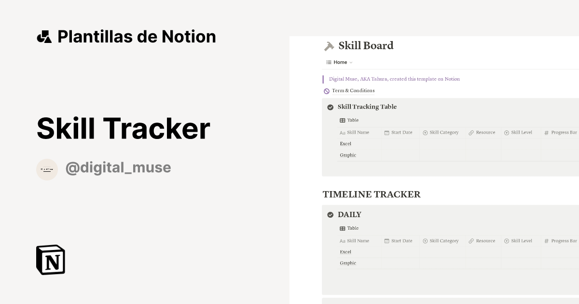Click the Table view icon under Skill Tracking Table
Viewport: 579px width, 304px height.
343,120
